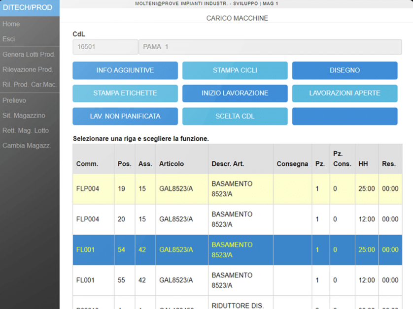
Task: Open the DISEGNO drawing view
Action: tap(344, 70)
